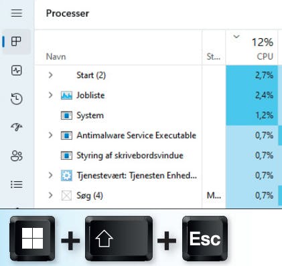Sort by the CPU column header

pos(265,56)
